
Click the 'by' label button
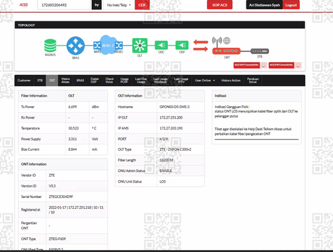pos(97,5)
